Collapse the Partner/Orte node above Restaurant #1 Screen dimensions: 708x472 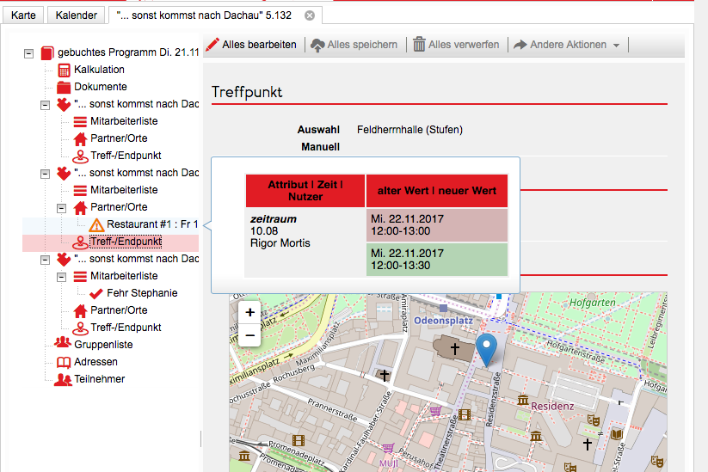(x=62, y=207)
